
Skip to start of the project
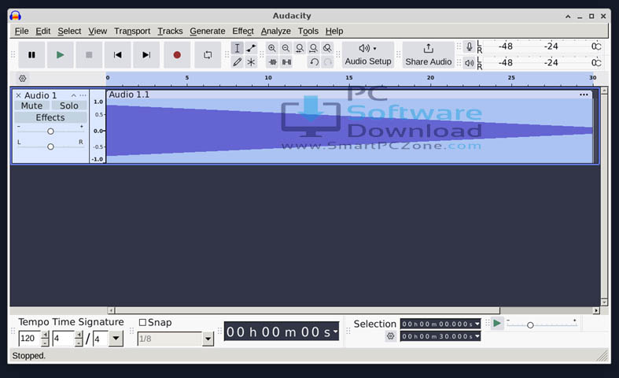point(118,55)
